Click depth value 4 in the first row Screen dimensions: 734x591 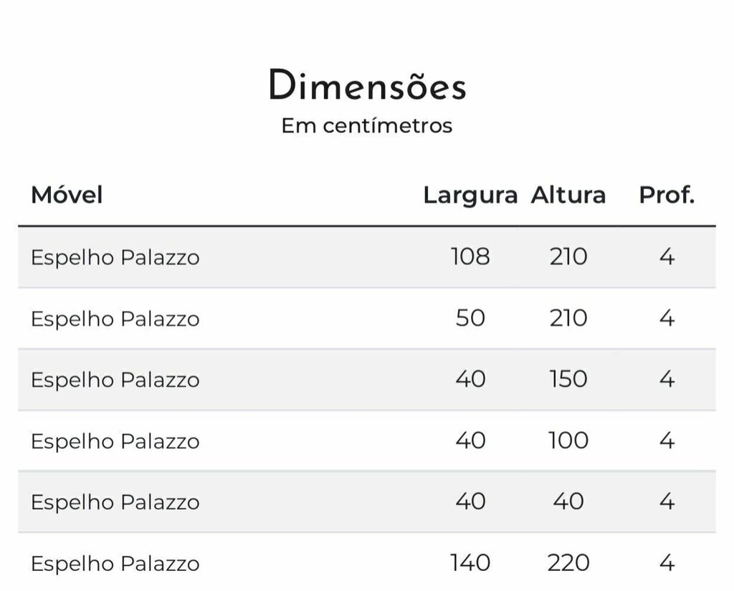tap(667, 257)
